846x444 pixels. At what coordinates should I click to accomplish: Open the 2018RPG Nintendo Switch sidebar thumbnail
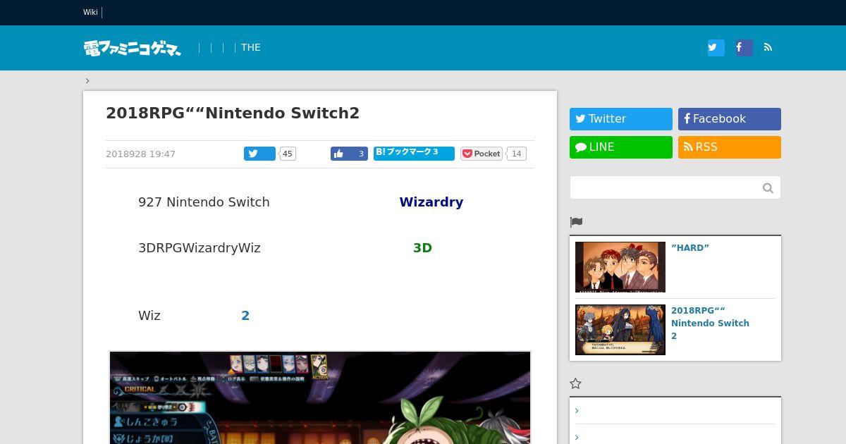[x=620, y=330]
